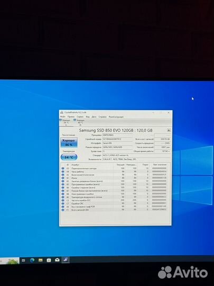This screenshot has width=214, height=286.
Task: Open the Сервис menu
Action: [80, 117]
